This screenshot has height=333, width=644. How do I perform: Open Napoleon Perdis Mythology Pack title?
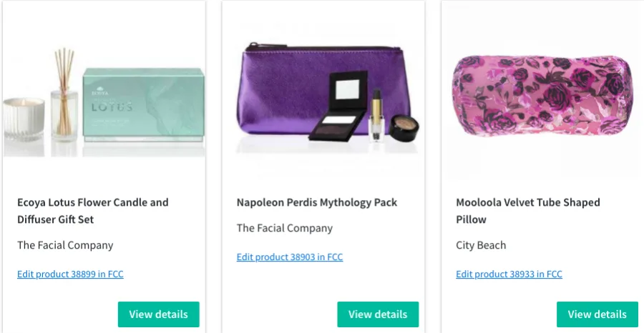317,202
